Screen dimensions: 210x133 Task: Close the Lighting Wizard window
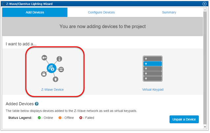coord(204,4)
